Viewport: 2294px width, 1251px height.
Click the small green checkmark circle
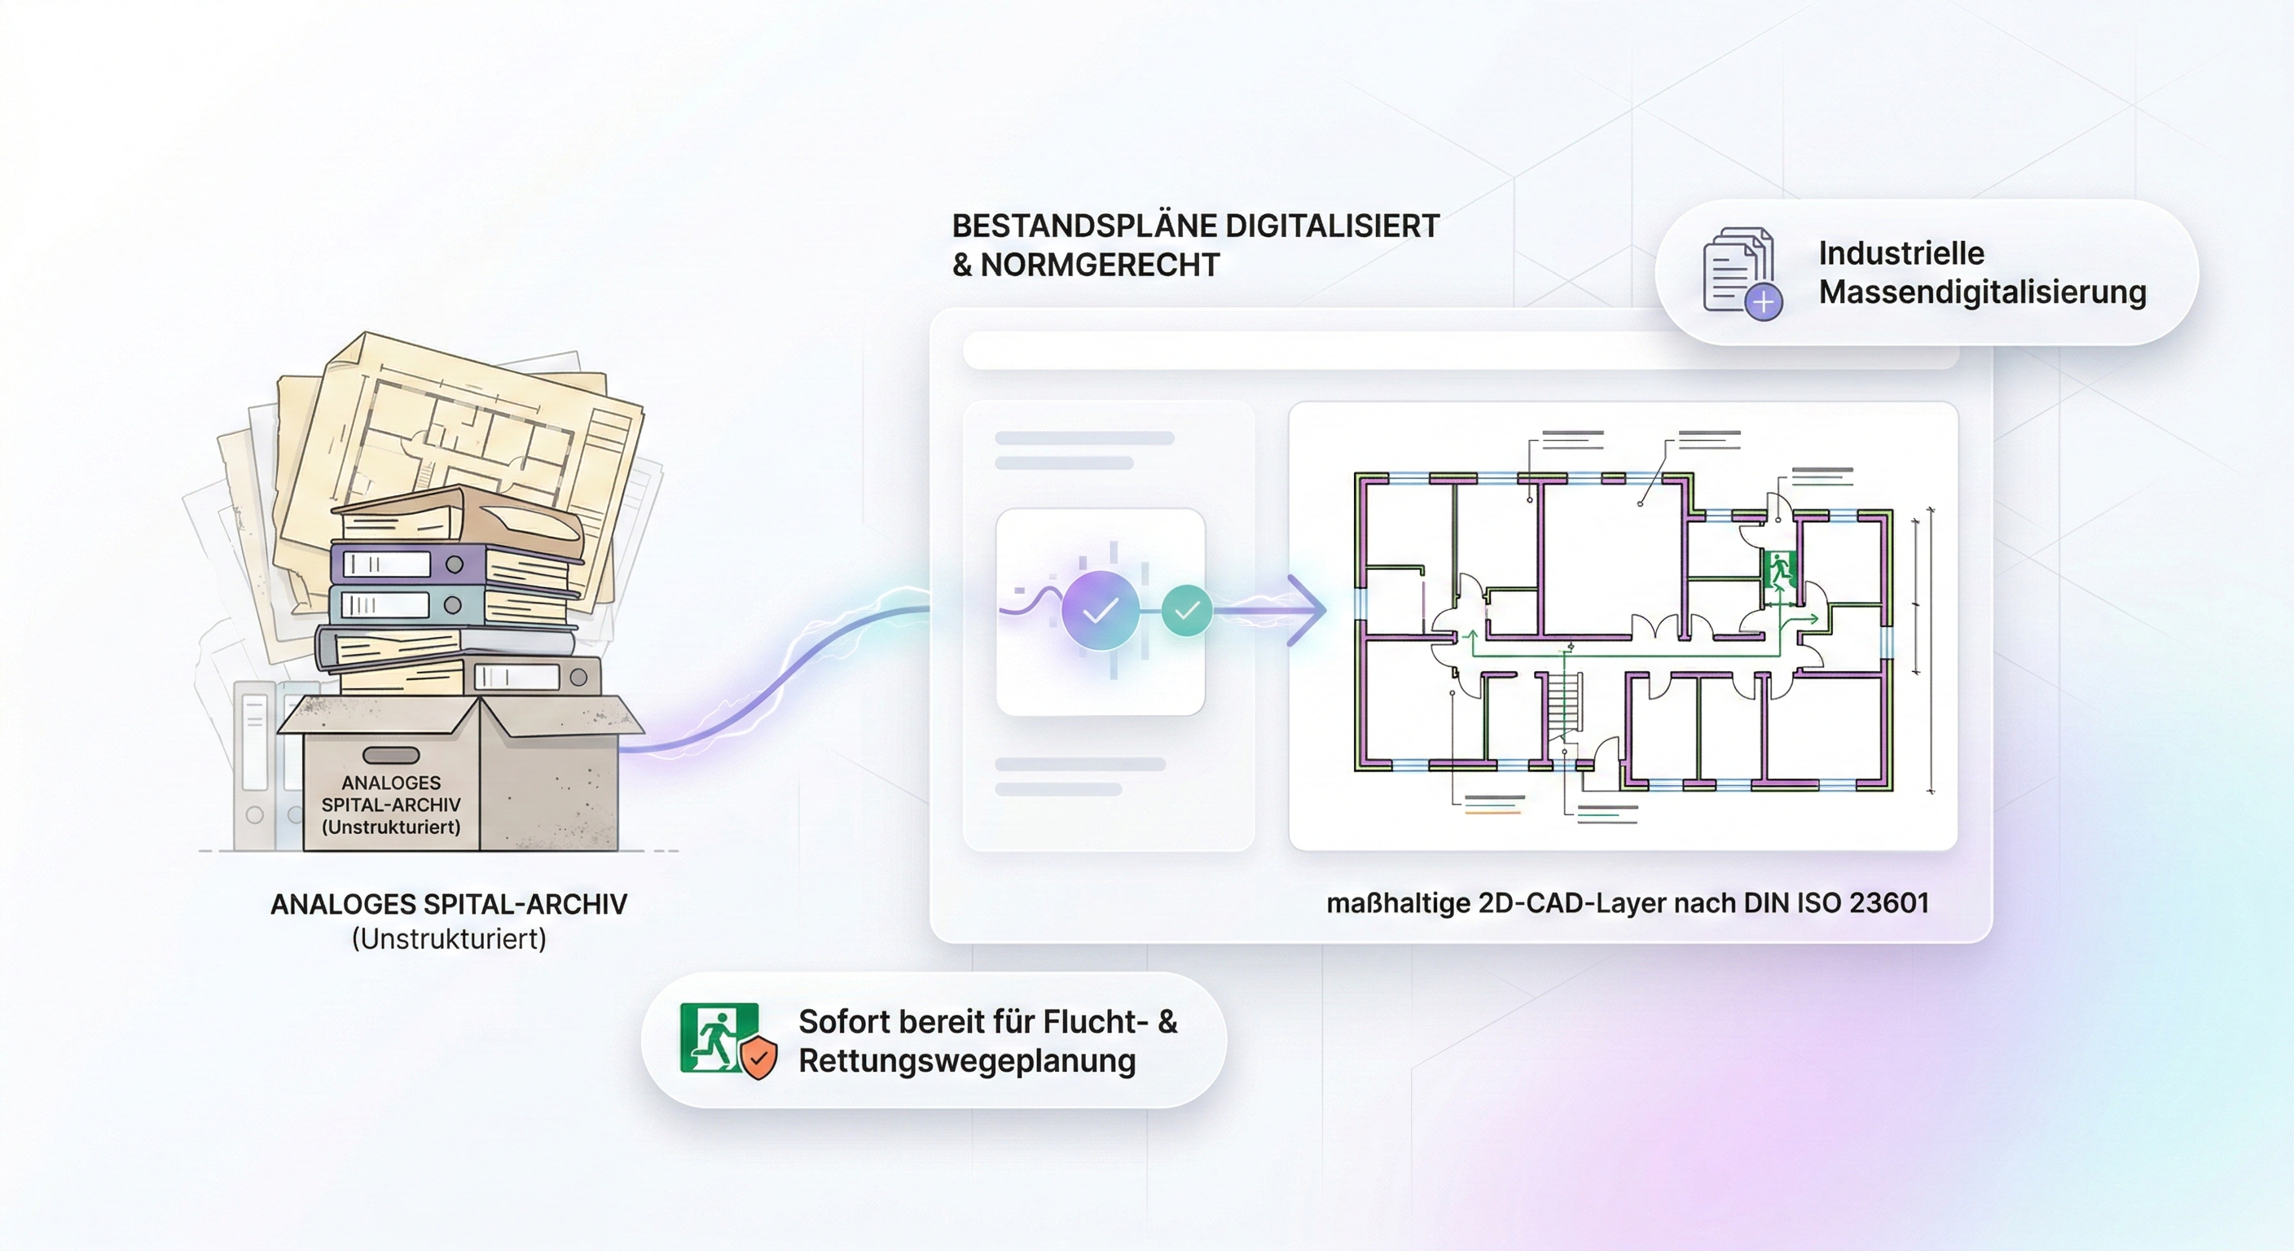click(1187, 610)
